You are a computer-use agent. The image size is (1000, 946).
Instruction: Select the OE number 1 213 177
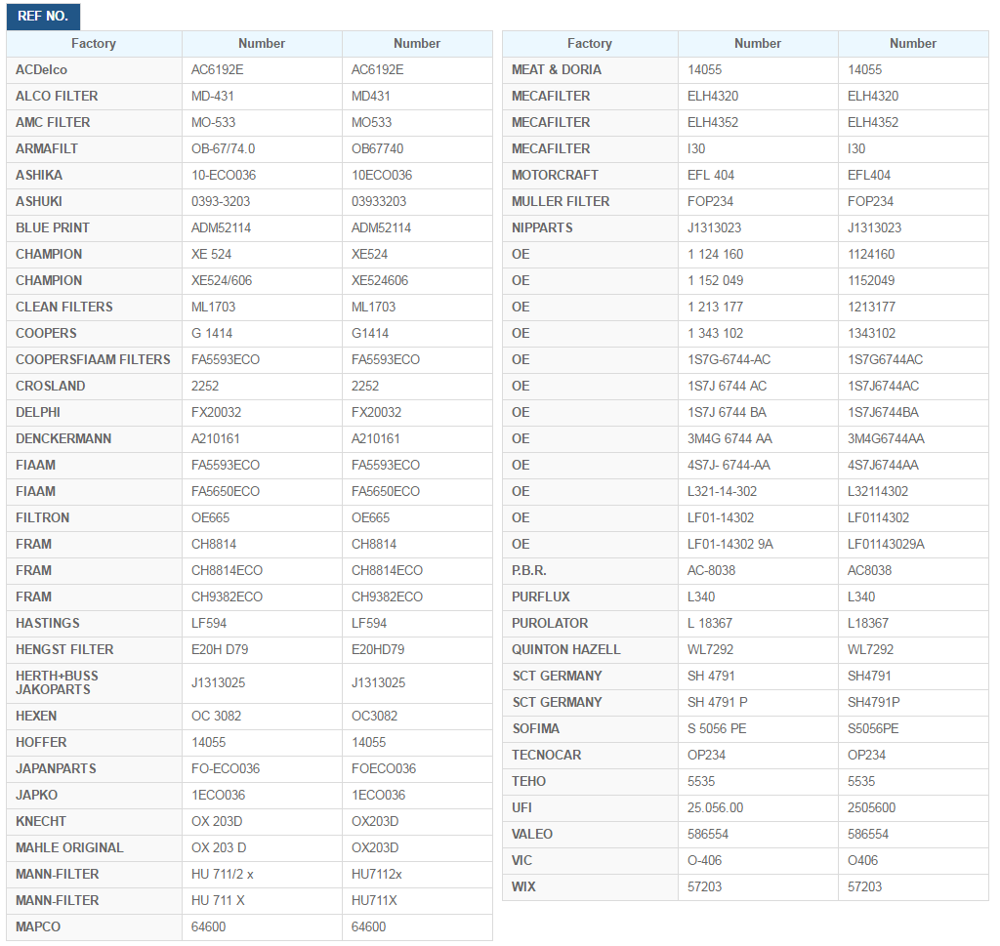pos(716,308)
